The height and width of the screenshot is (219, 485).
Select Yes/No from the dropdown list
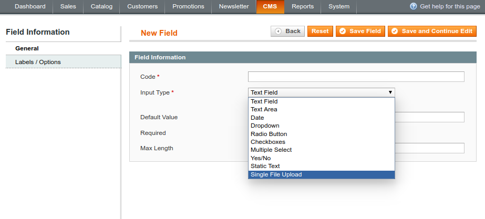click(x=262, y=158)
